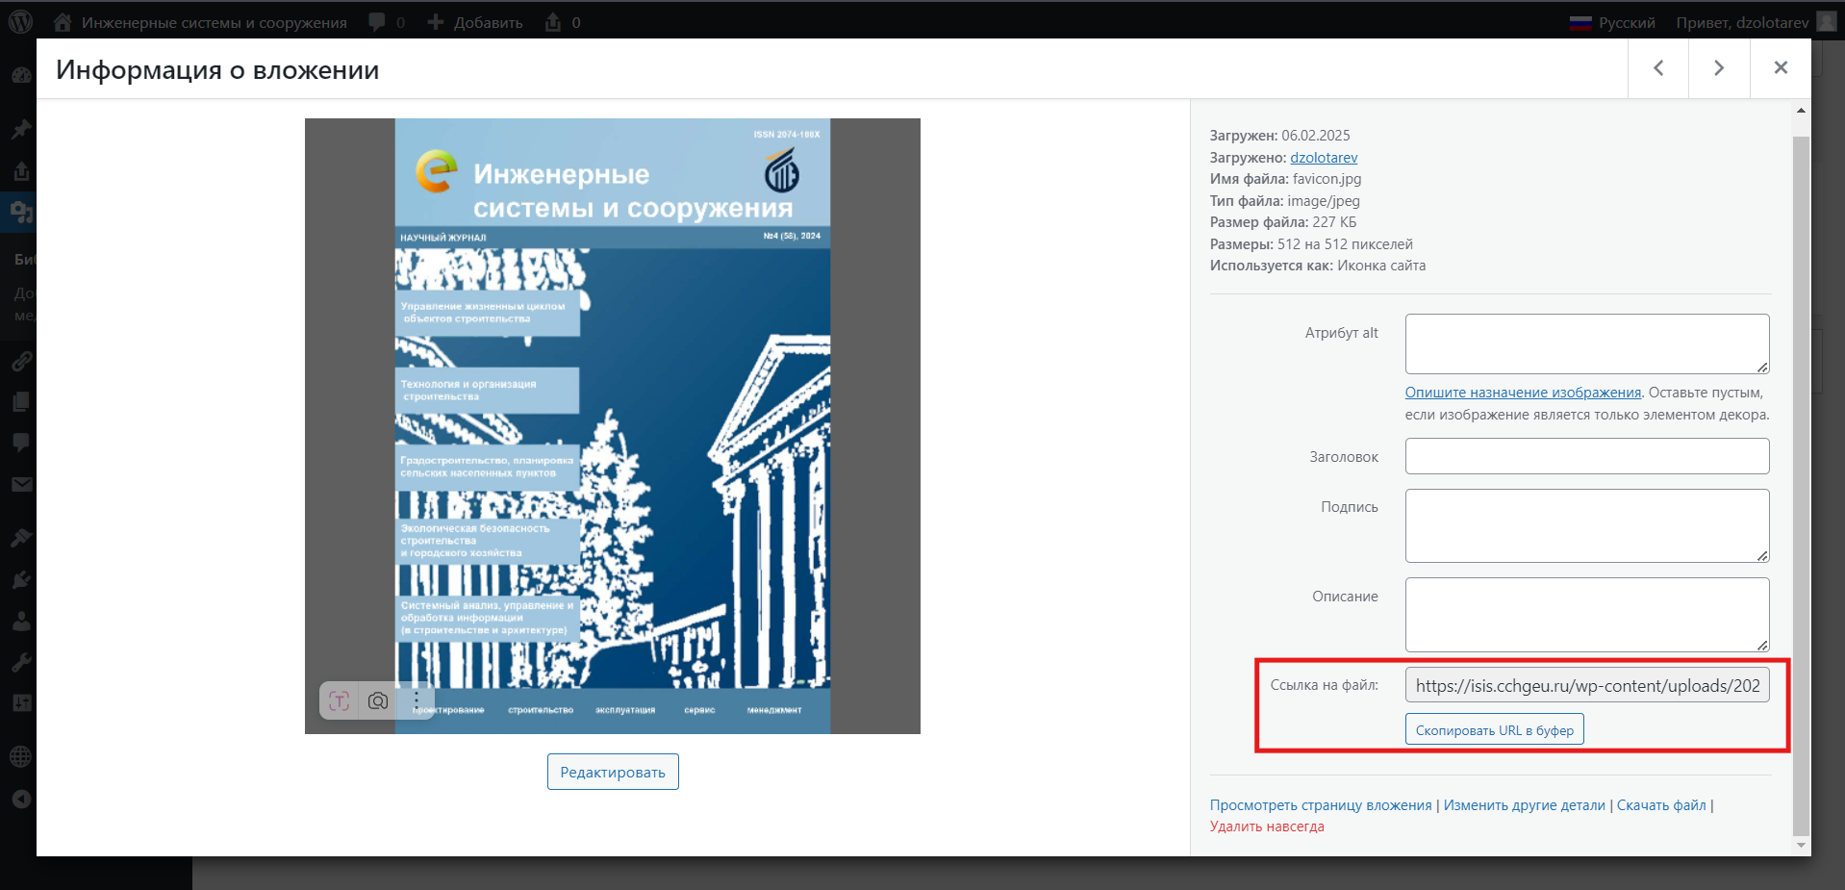Open the 'Привет, dzolotarev' account menu
The height and width of the screenshot is (890, 1845).
click(1742, 22)
